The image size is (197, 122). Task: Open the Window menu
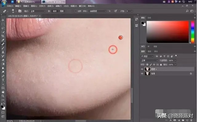[82, 6]
